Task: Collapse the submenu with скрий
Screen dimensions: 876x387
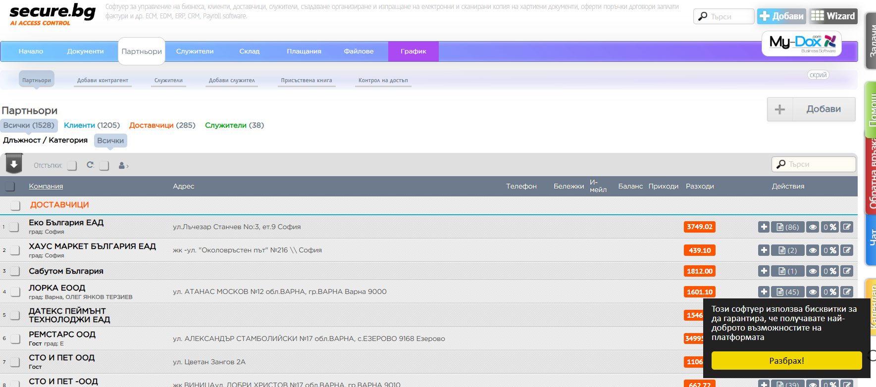Action: pyautogui.click(x=818, y=75)
